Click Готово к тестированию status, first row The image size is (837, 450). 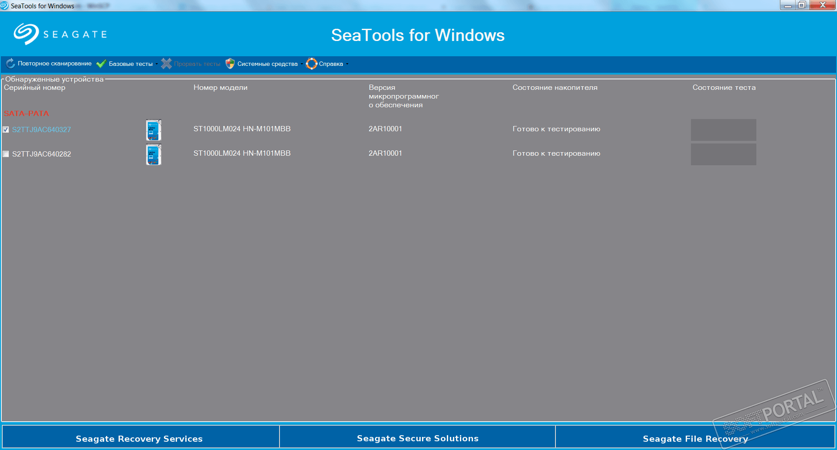556,129
